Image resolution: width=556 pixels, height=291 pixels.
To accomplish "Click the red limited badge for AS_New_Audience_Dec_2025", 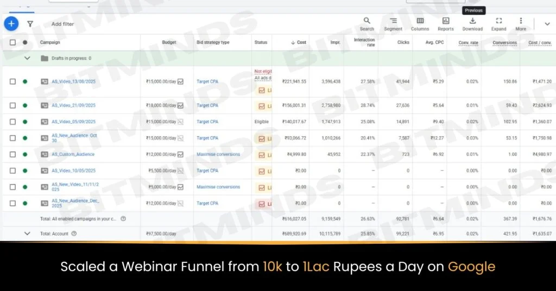I will 263,204.
